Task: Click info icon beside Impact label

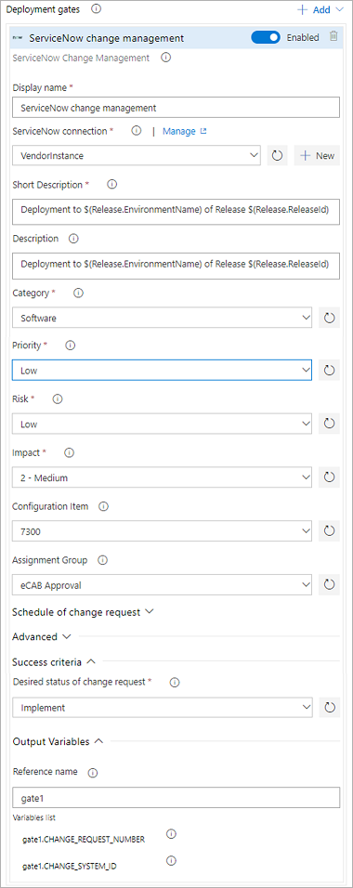Action: coord(70,452)
